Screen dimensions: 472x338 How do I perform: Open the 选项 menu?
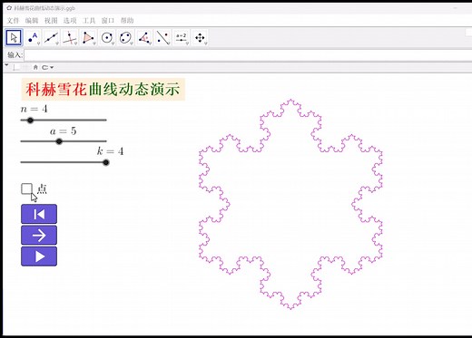(70, 21)
